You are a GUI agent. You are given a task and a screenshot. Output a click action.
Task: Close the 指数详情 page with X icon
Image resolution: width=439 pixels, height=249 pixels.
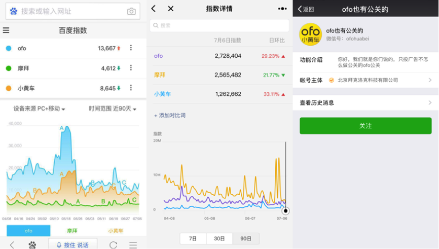point(170,9)
